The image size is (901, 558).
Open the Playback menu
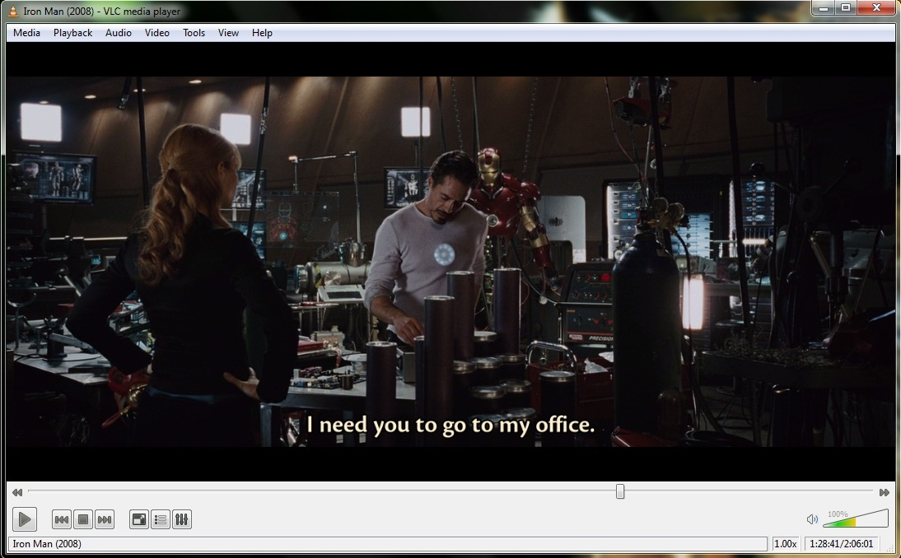point(72,33)
